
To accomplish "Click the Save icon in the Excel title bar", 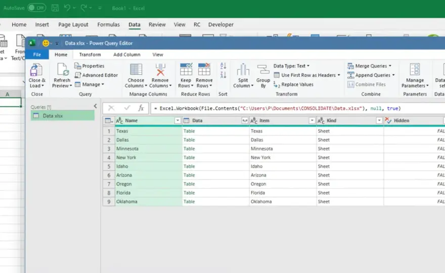I will tap(55, 8).
